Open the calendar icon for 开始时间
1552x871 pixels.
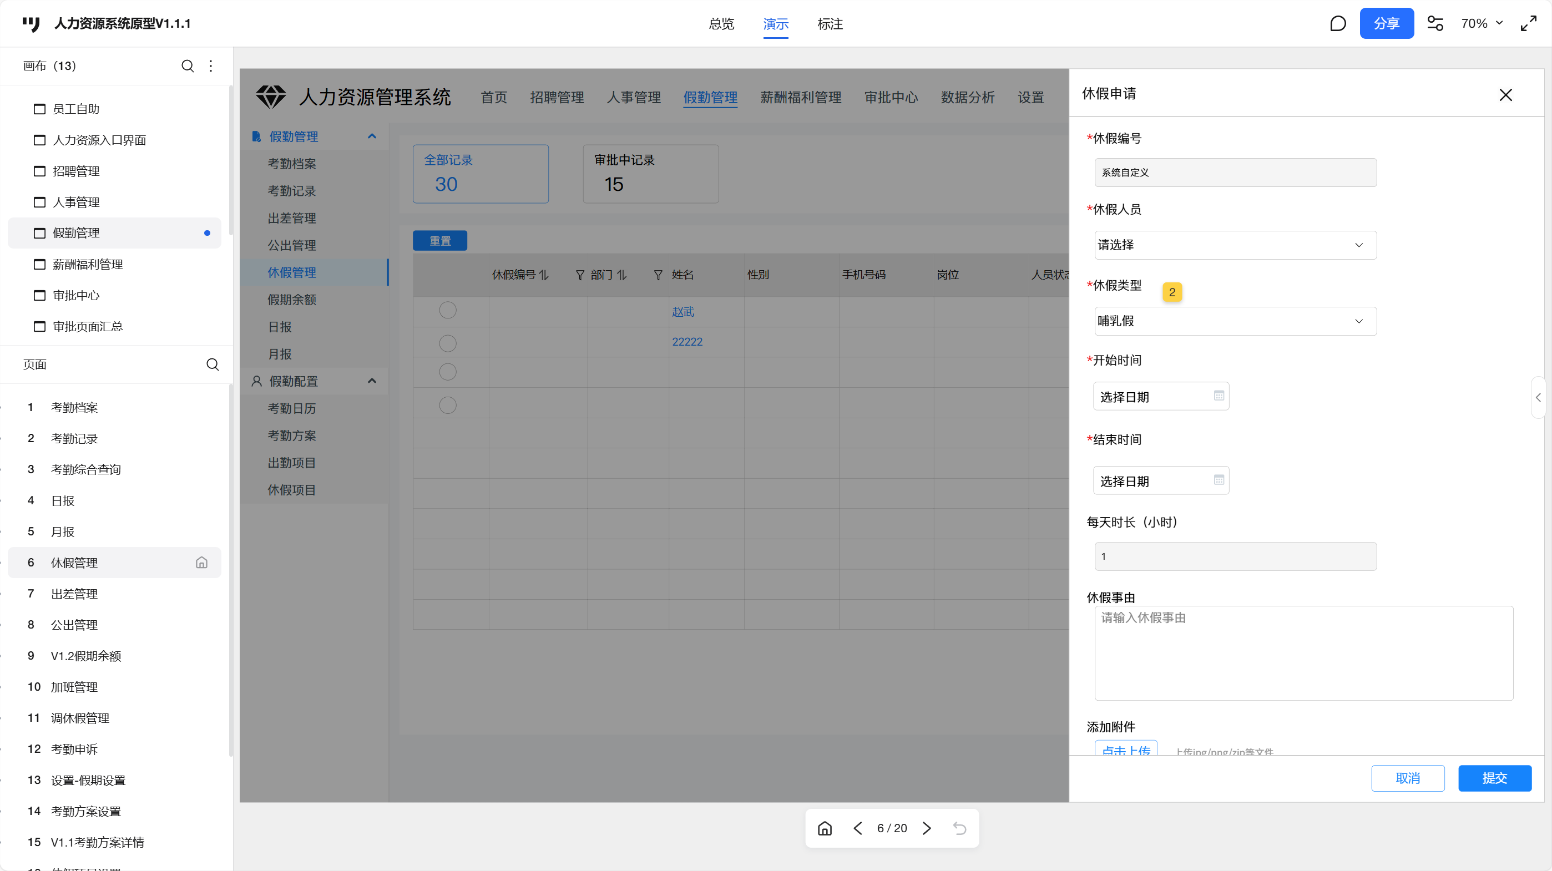pos(1219,396)
